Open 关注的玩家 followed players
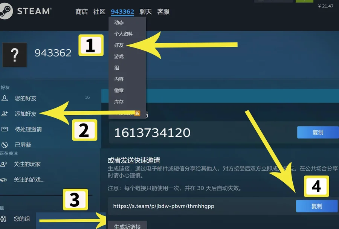 point(27,164)
